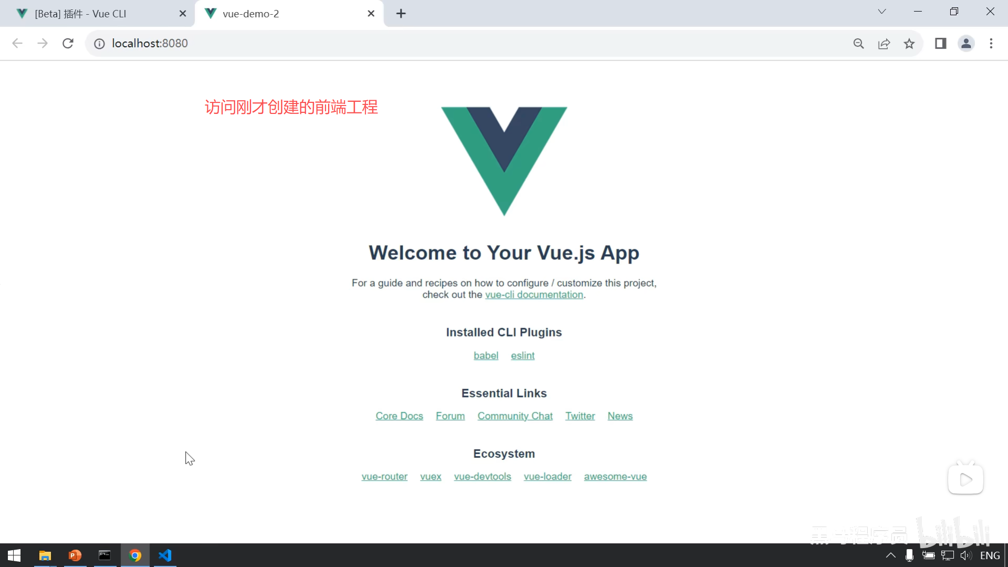View site information icon
This screenshot has height=567, width=1008.
[x=99, y=44]
